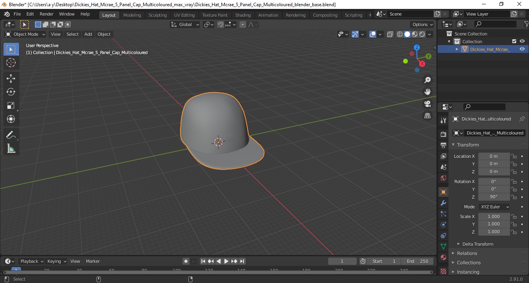Open the View Layer properties tab
The image size is (529, 283).
[x=443, y=156]
